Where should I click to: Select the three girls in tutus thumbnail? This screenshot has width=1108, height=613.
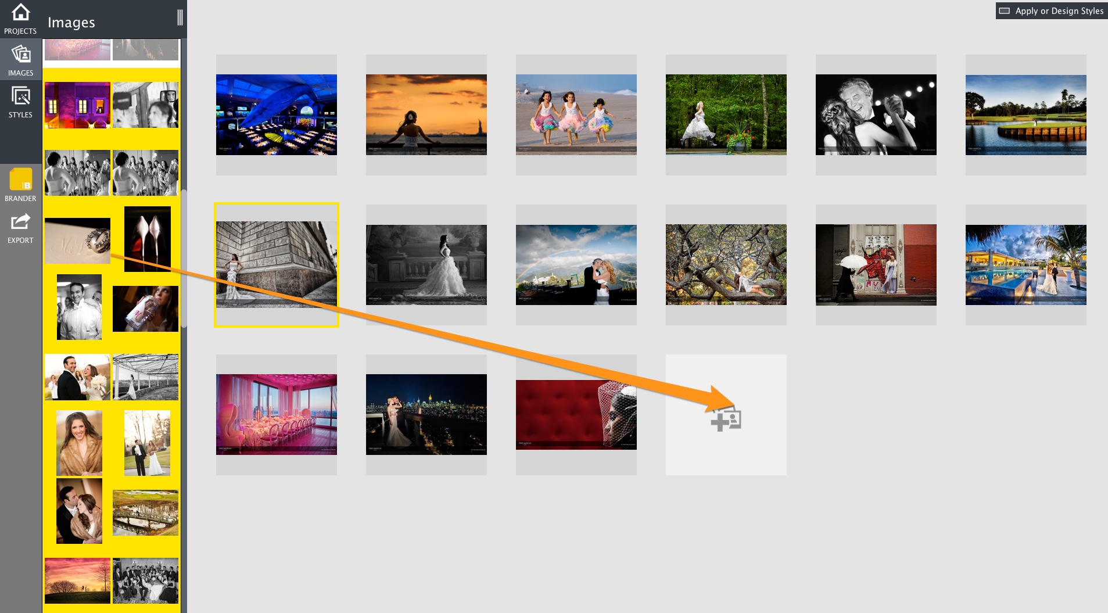click(x=576, y=114)
